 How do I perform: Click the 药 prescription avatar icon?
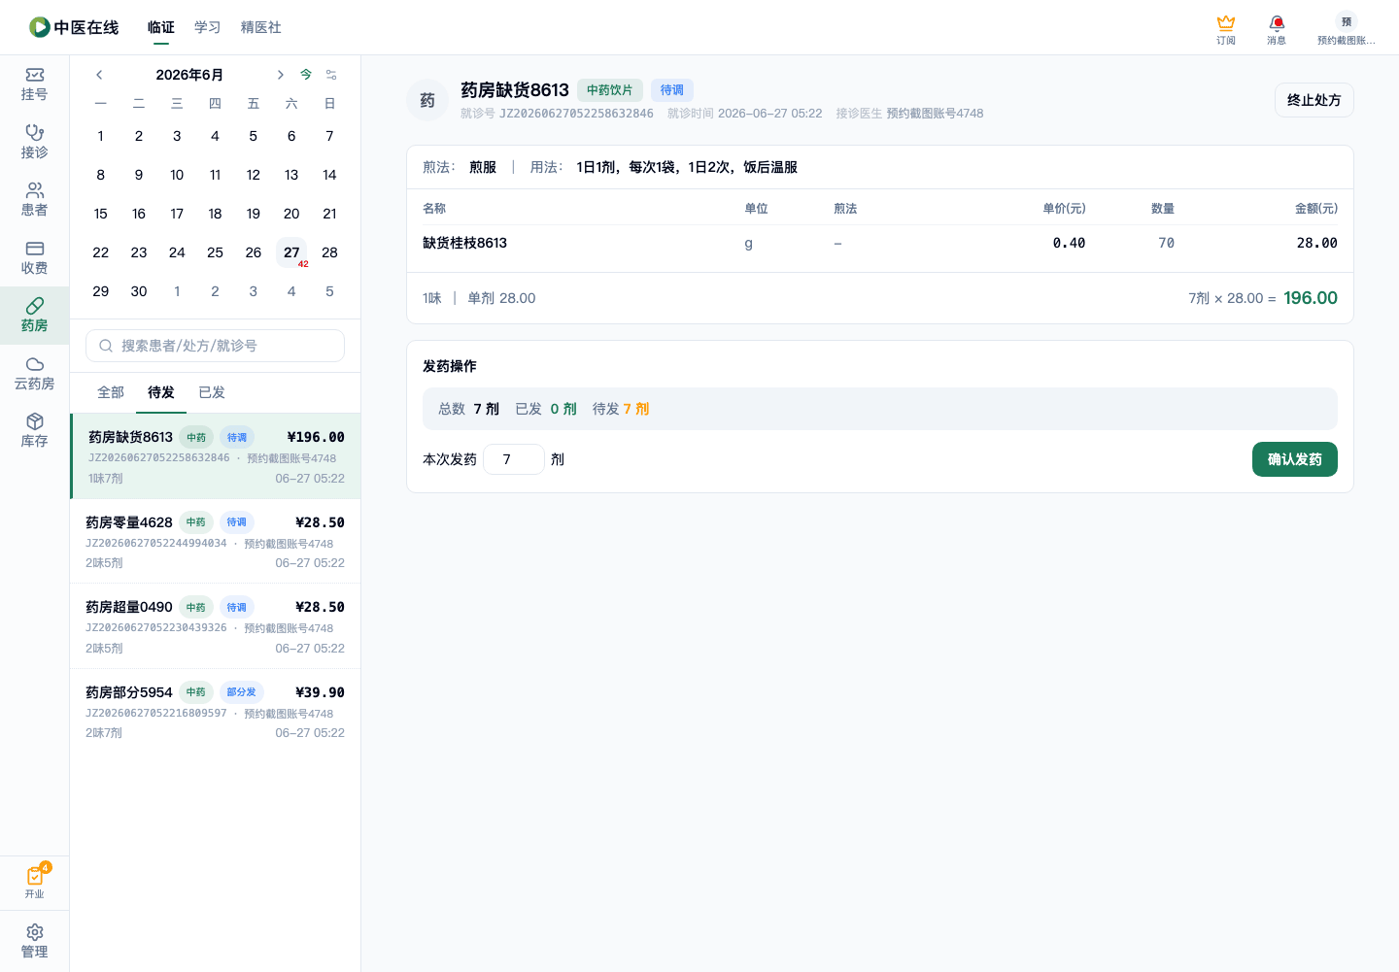tap(427, 100)
